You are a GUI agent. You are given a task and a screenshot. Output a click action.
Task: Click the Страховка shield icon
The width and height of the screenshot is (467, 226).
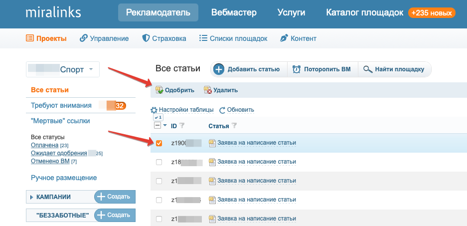(146, 38)
